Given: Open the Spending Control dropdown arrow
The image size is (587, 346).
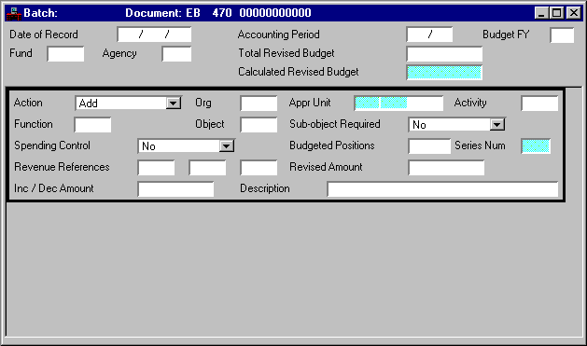Looking at the screenshot, I should 227,145.
